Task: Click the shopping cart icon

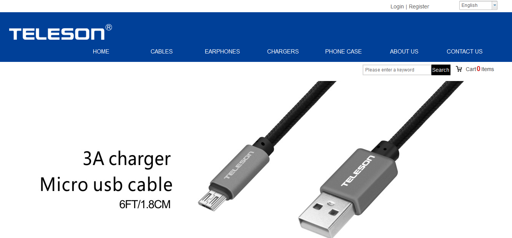Action: click(x=459, y=69)
